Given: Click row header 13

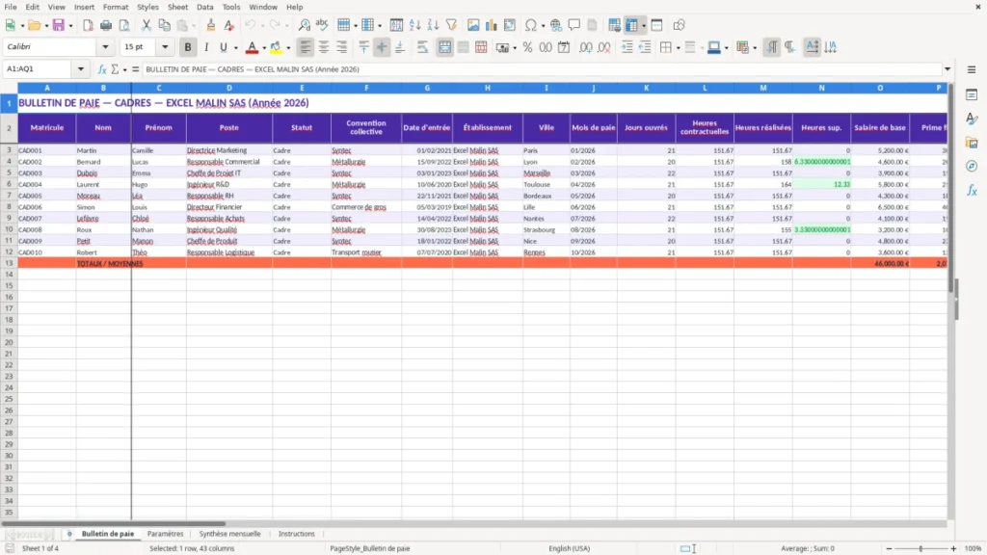Looking at the screenshot, I should click(x=9, y=264).
